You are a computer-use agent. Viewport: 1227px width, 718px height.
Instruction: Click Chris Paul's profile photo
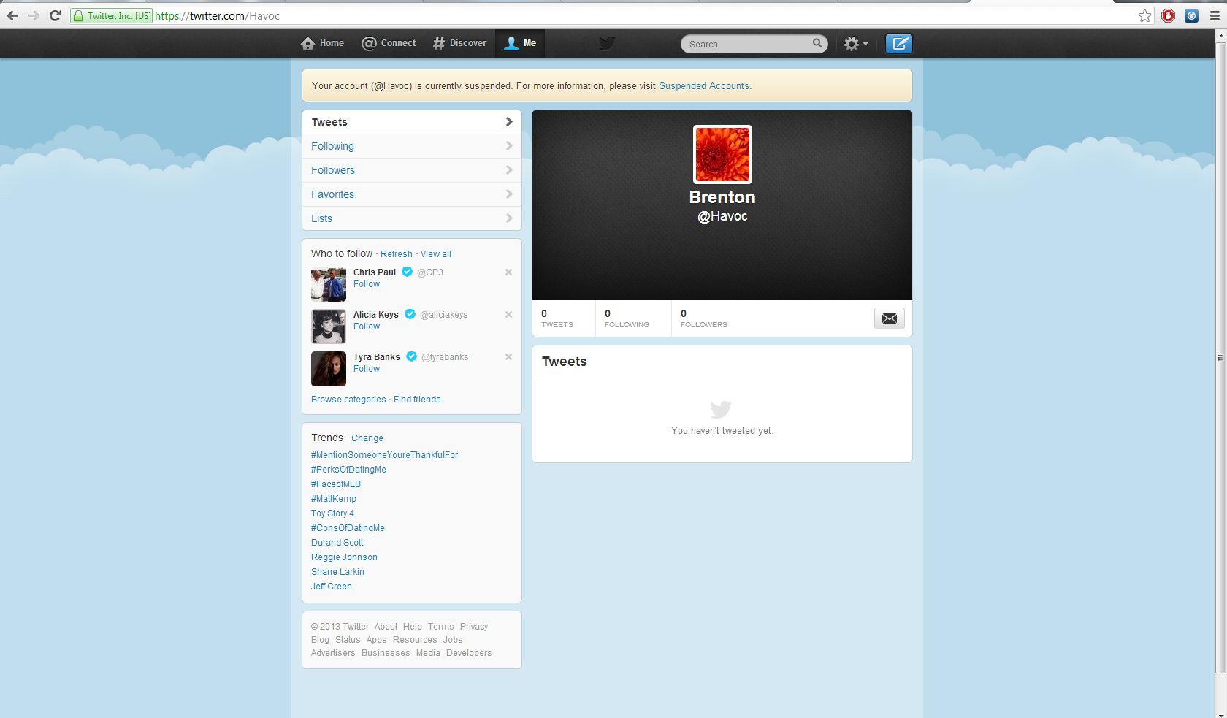tap(329, 284)
